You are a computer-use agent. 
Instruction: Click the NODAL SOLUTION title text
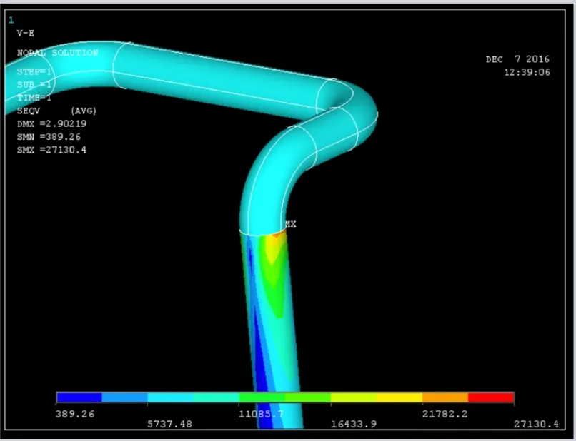[58, 53]
